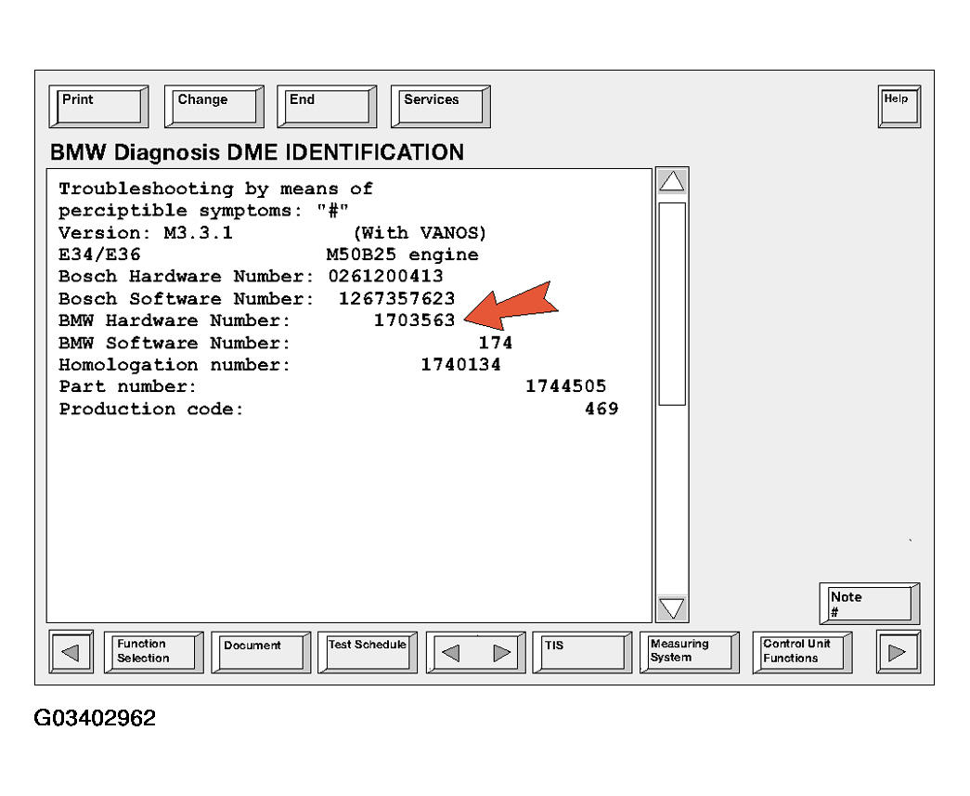Open the Document button
The width and height of the screenshot is (970, 796).
click(x=260, y=652)
